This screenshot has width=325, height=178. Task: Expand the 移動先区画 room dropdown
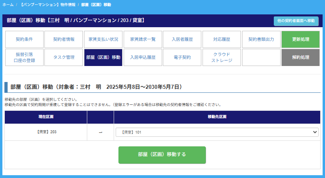tap(217, 132)
